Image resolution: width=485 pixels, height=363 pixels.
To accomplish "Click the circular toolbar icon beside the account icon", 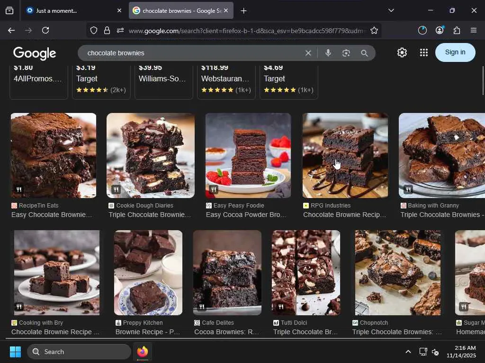I will (422, 30).
